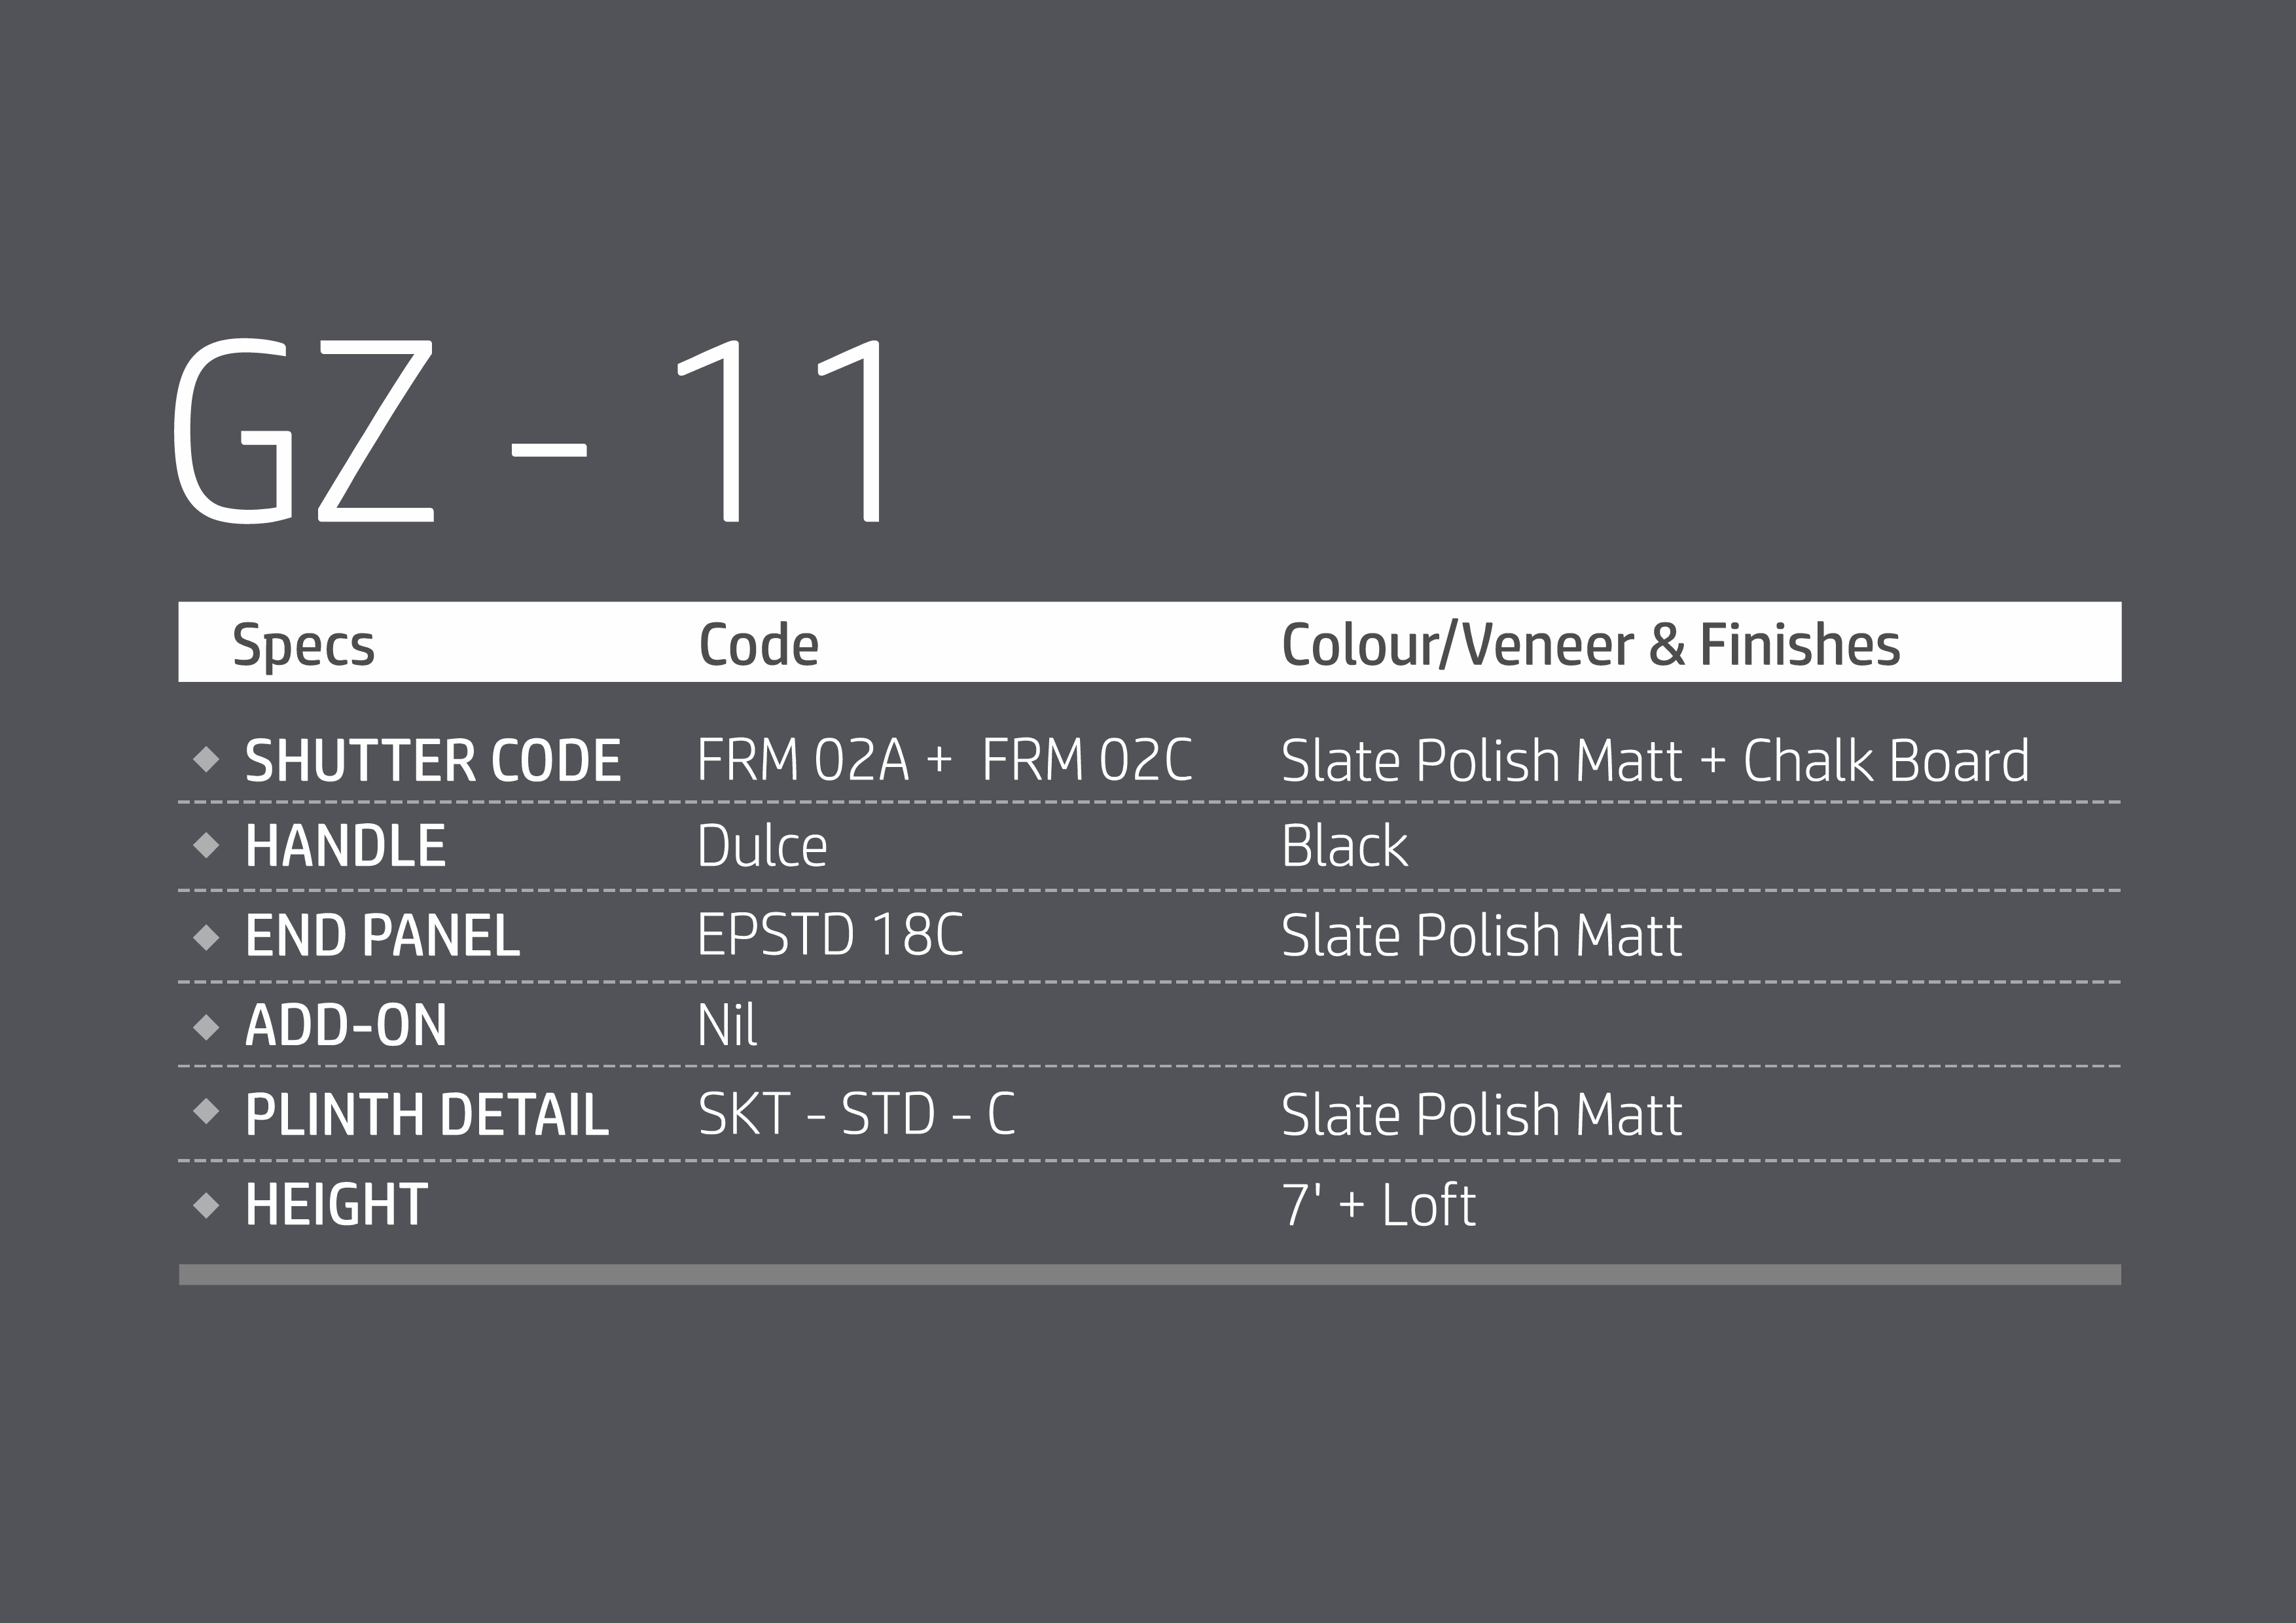Click the SHUTTER CODE label
The width and height of the screenshot is (2296, 1623).
coord(432,761)
